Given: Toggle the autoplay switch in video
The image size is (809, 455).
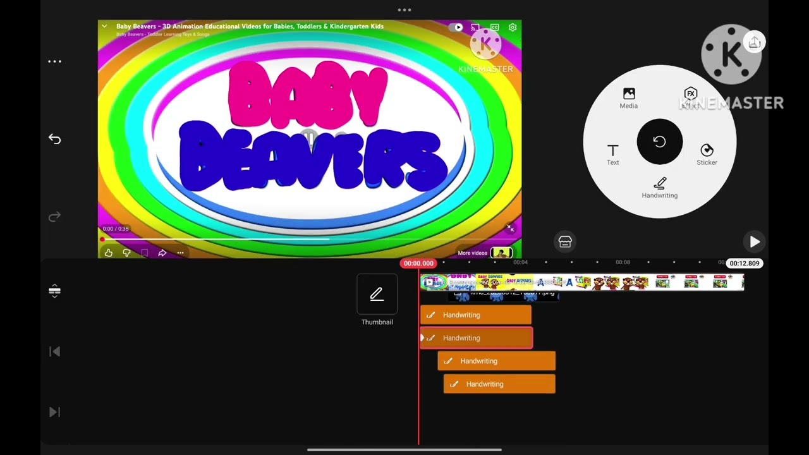Looking at the screenshot, I should pyautogui.click(x=456, y=27).
